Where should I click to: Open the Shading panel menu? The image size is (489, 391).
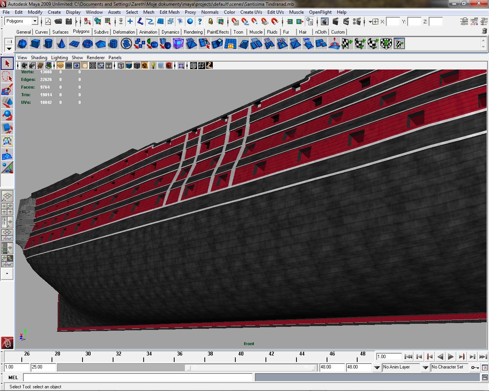(39, 58)
